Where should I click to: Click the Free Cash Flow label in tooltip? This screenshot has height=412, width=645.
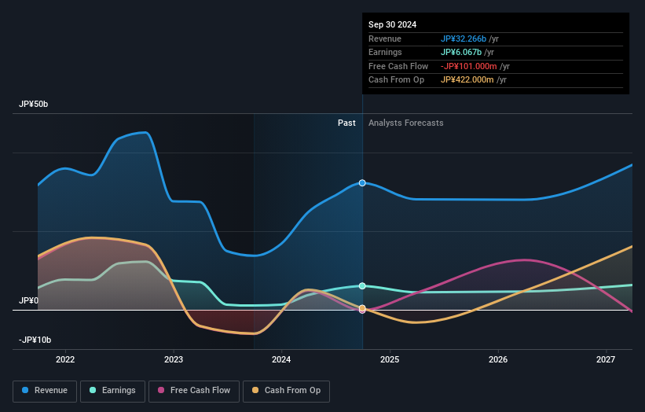coord(398,66)
